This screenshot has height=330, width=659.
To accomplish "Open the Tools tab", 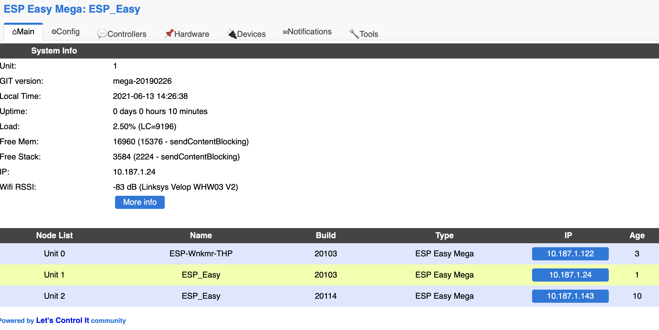I will pyautogui.click(x=364, y=34).
